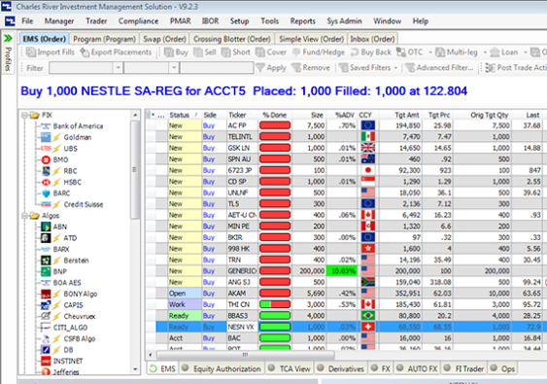Switch to the FI Trader bottom tab
The width and height of the screenshot is (547, 384).
tap(463, 368)
